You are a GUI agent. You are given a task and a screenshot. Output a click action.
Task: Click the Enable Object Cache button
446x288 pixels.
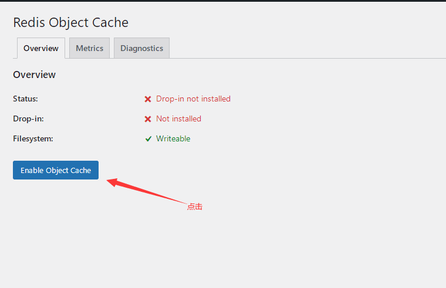[x=56, y=170]
